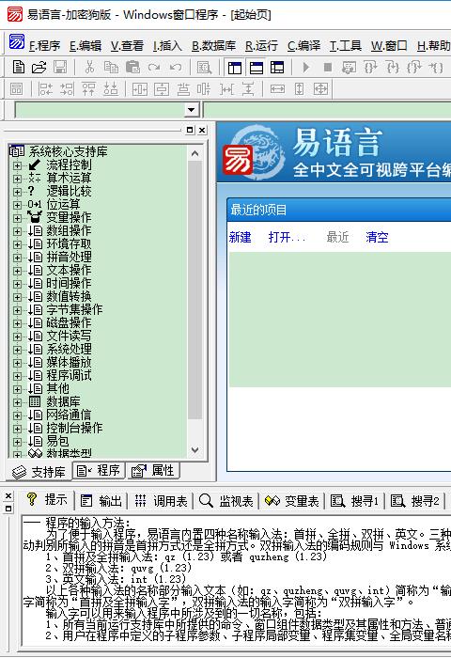Open the 搜寻1 bottom tab
Image resolution: width=451 pixels, height=658 pixels.
point(355,501)
